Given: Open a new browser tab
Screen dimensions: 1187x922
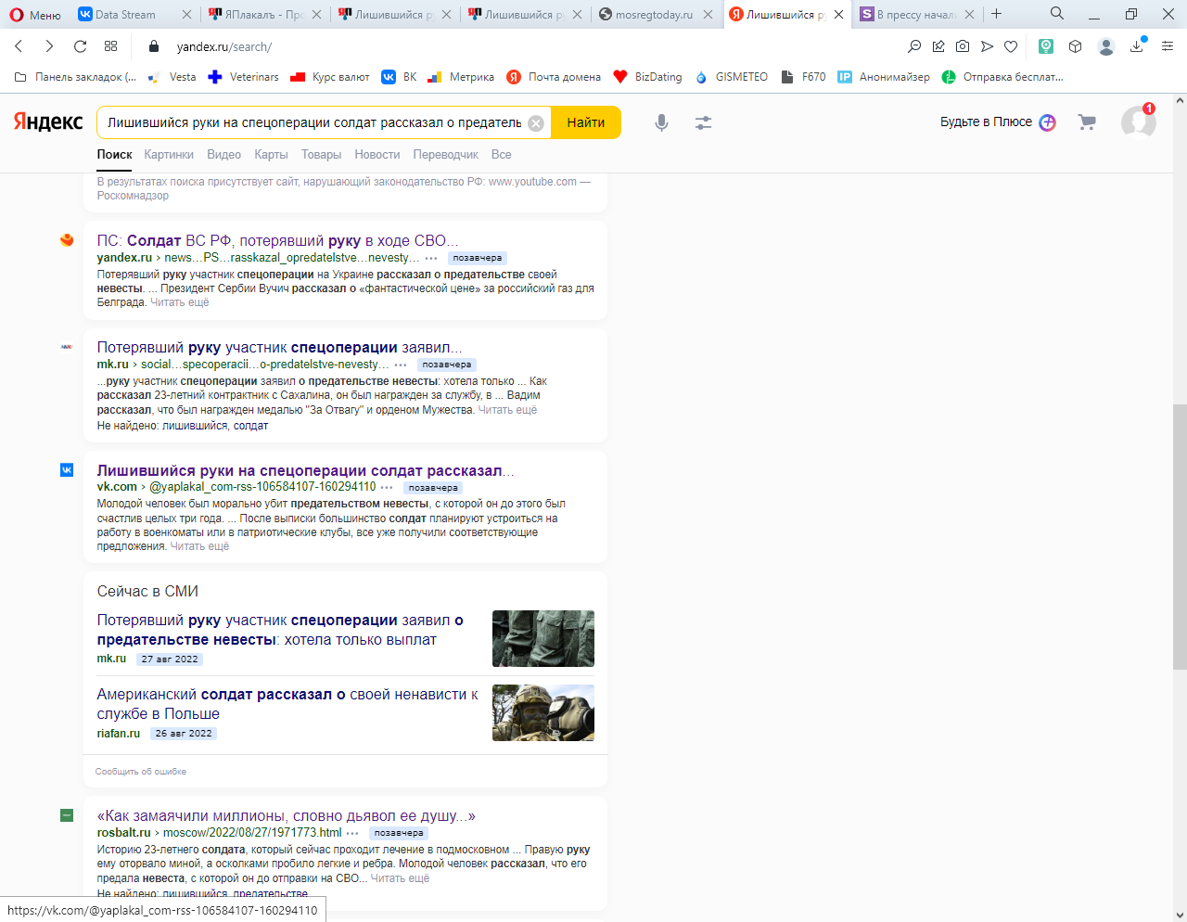Looking at the screenshot, I should [x=997, y=14].
